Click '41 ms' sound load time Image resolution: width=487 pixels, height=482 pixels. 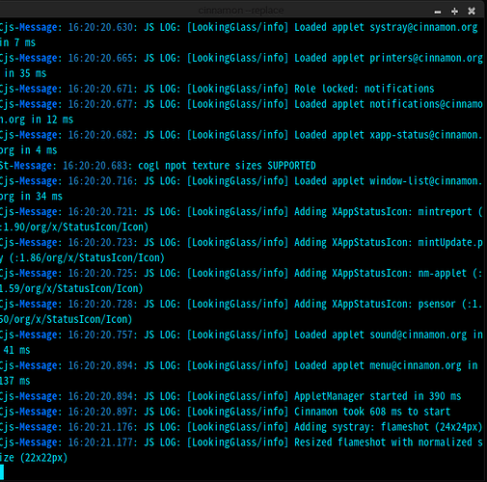click(x=16, y=350)
